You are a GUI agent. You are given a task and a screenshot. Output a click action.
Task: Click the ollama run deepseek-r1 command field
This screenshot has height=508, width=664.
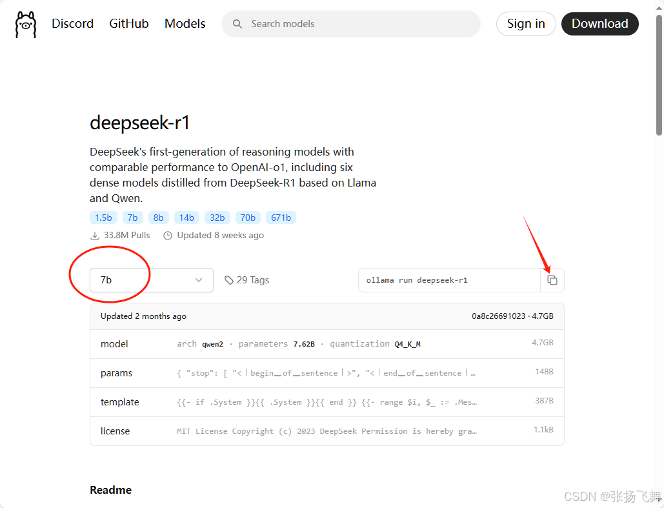[449, 280]
